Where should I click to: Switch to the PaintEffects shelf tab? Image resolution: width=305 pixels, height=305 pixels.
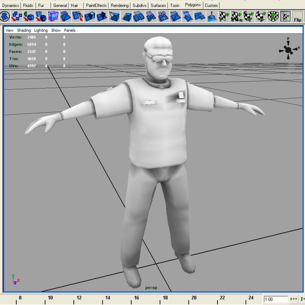pyautogui.click(x=96, y=5)
